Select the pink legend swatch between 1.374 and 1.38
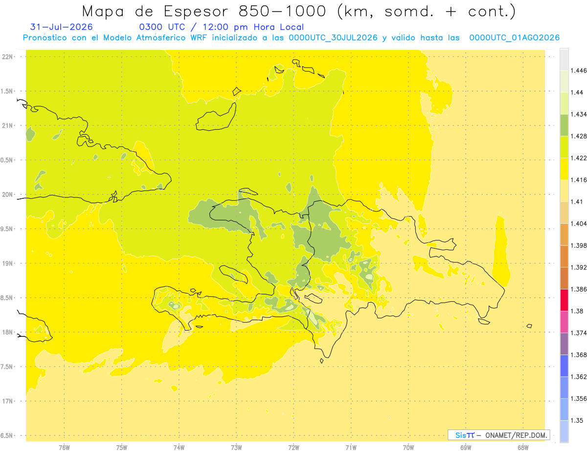 point(564,322)
